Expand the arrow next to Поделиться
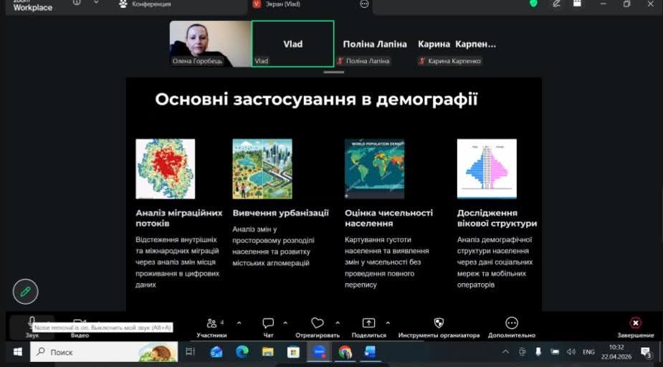663x367 pixels. [388, 323]
